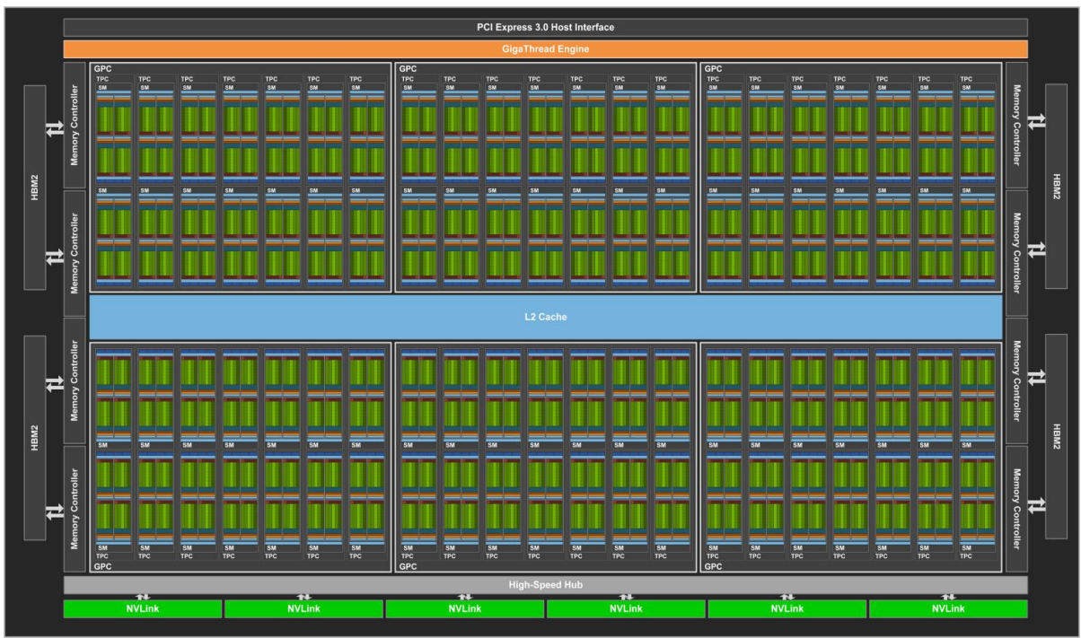Click the third Memory Controller from top, right side

click(1016, 380)
